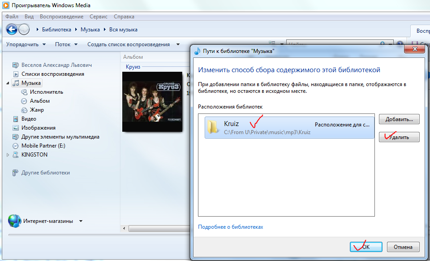430x261 pixels.
Task: Select the Kruiz library location row
Action: pyautogui.click(x=289, y=127)
